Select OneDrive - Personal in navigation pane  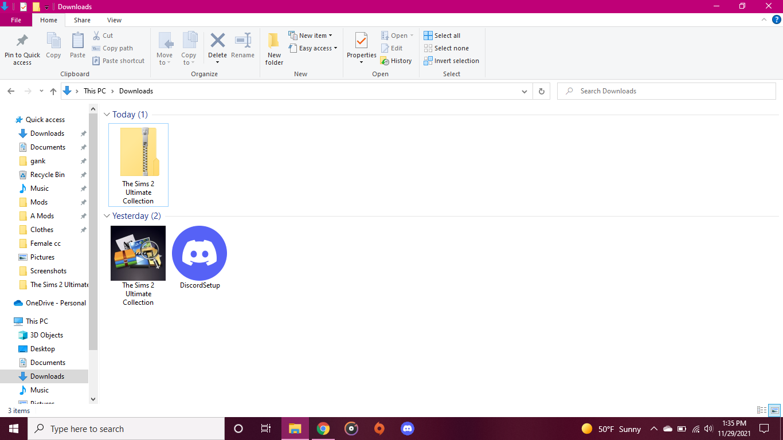coord(56,303)
